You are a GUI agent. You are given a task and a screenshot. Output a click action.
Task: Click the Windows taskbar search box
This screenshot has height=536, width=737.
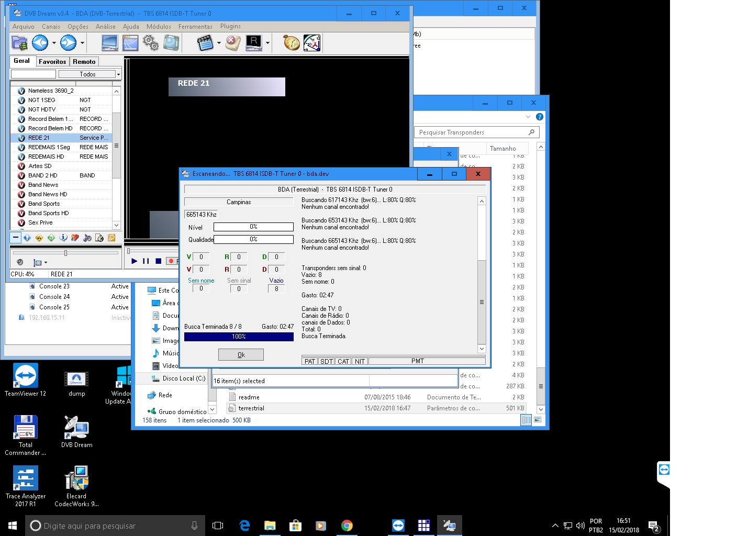114,526
